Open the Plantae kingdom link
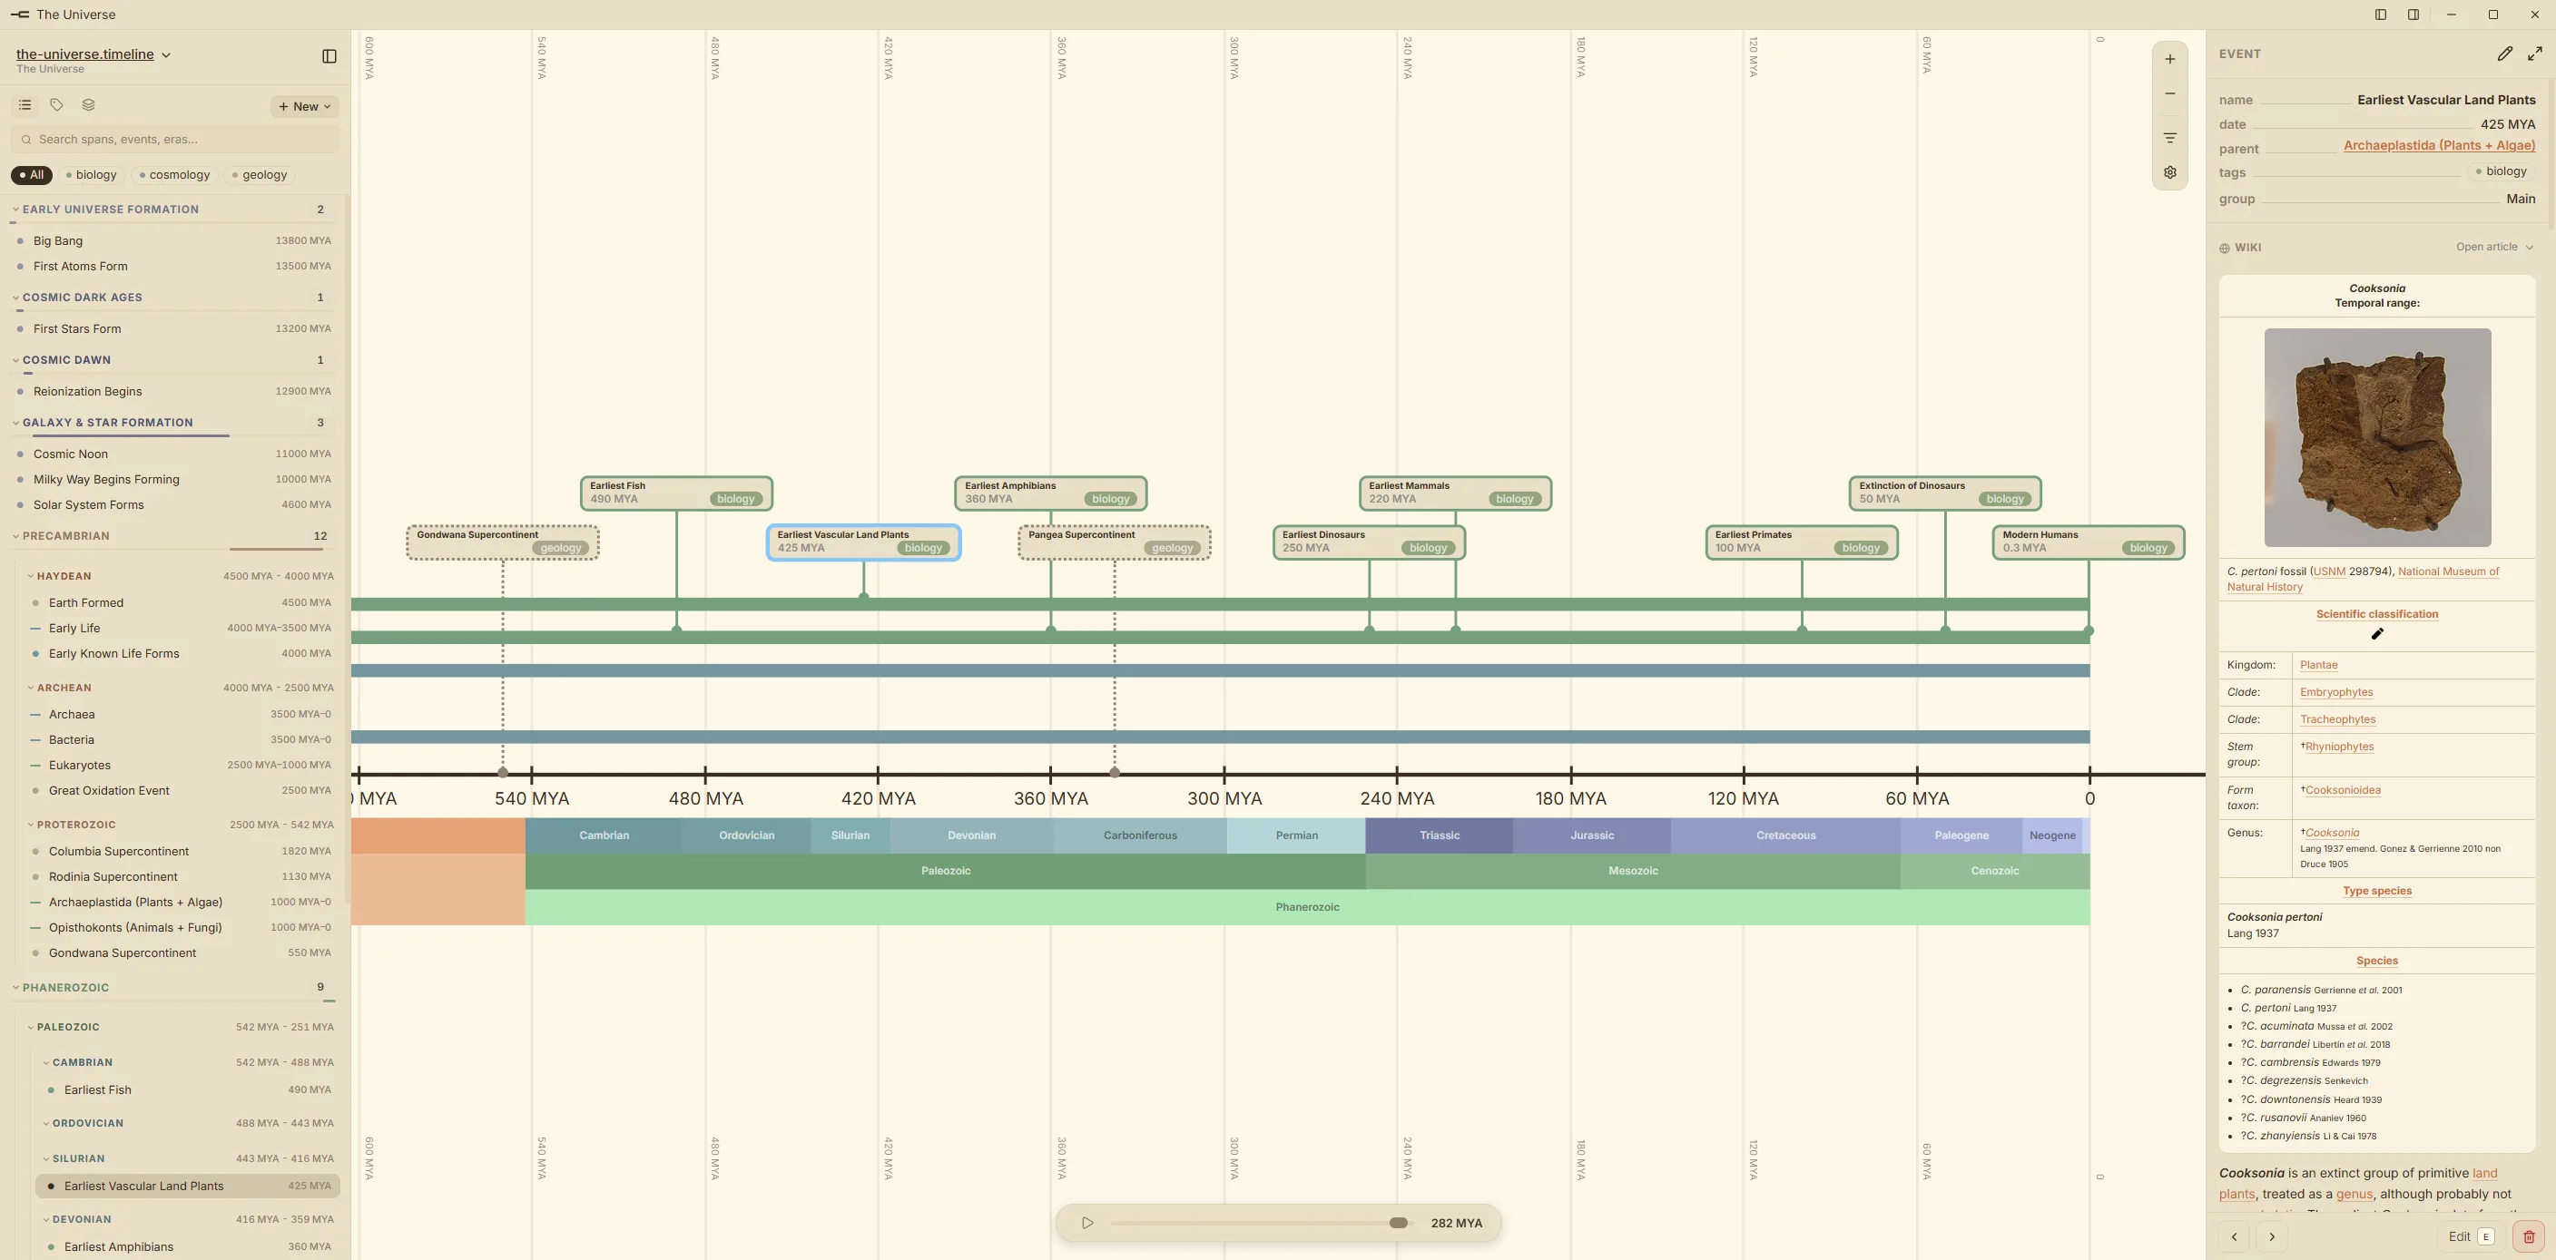Screen dimensions: 2556x1260 (x=2318, y=665)
